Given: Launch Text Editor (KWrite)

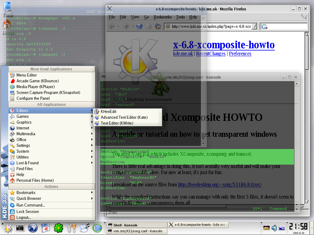Looking at the screenshot, I should click(x=128, y=123).
